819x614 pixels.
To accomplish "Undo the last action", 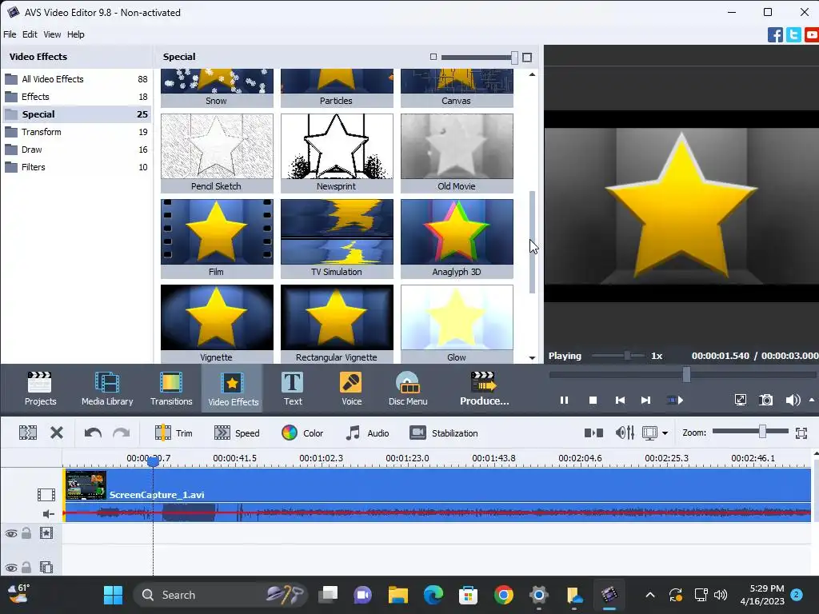I will tap(93, 433).
